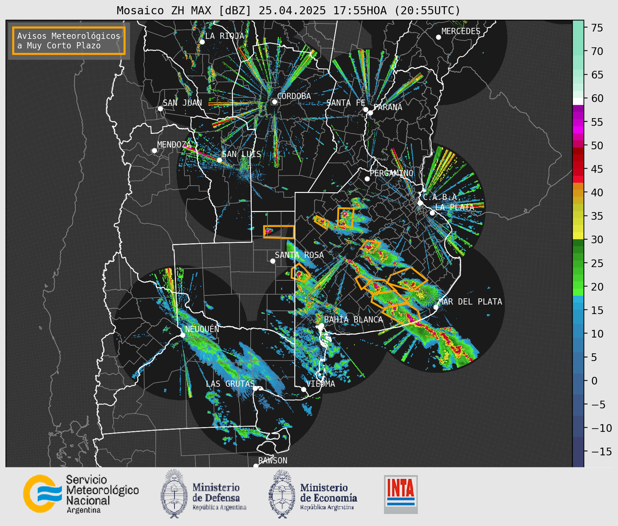The width and height of the screenshot is (618, 526).
Task: Click the PARANA city label
Action: click(x=388, y=107)
